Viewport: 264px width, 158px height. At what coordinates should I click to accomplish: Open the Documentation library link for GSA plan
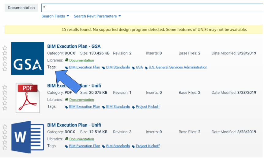click(x=81, y=61)
